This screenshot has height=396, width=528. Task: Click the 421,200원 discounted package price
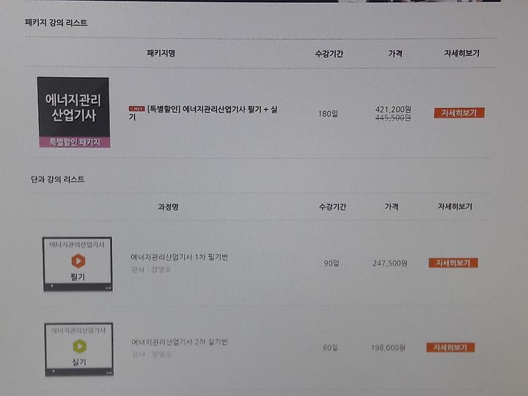(393, 109)
